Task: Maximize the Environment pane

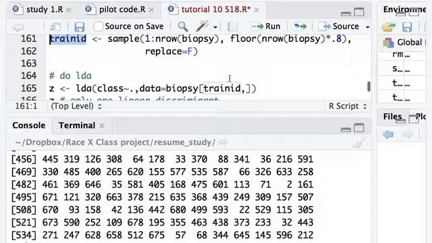Action: 414,12
